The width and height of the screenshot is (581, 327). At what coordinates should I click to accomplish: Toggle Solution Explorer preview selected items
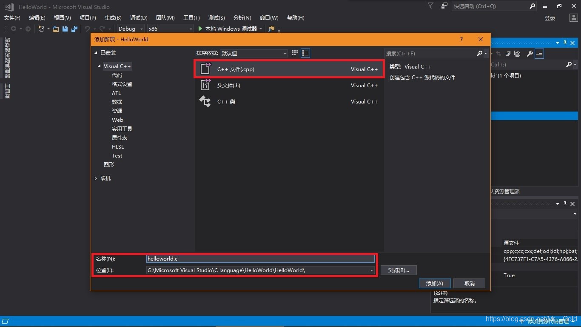pos(539,54)
